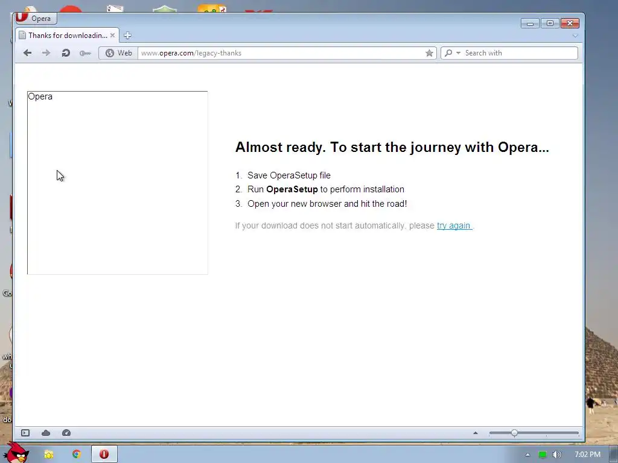Click the address bar URL field
Image resolution: width=618 pixels, height=463 pixels.
pos(282,53)
